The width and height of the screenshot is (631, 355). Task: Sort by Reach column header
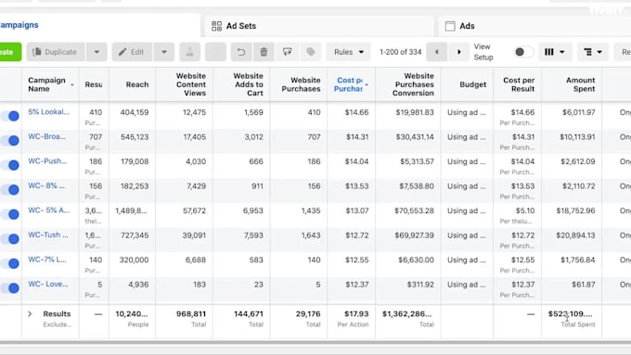[x=137, y=84]
